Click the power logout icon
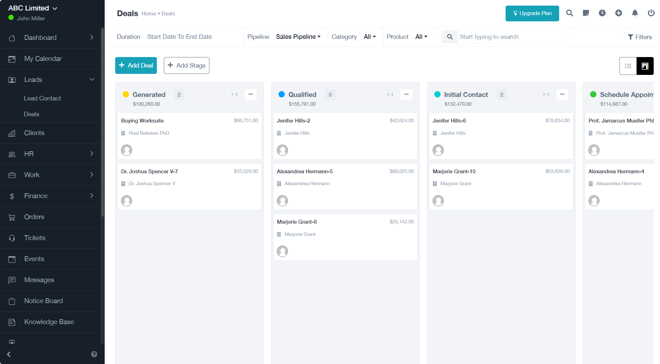660x364 pixels. [651, 13]
